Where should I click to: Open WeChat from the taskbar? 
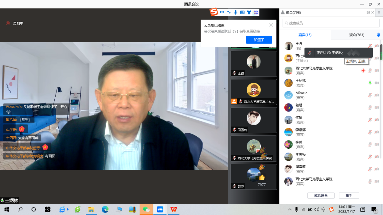coord(146,210)
